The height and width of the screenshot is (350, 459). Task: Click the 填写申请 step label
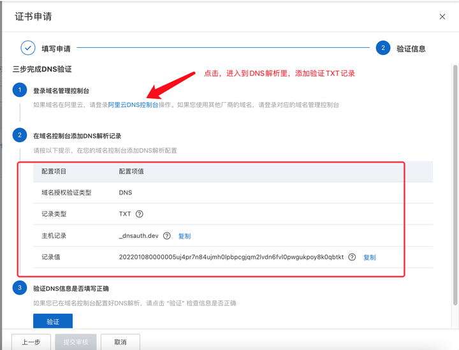pos(56,48)
